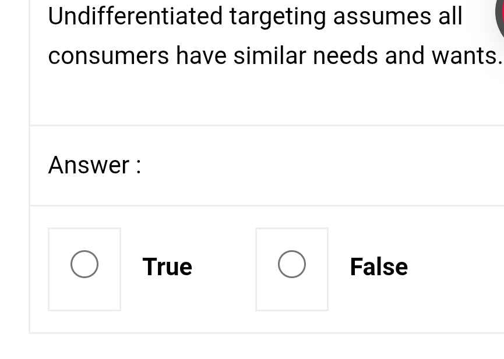Select the False radio button
Screen dimensions: 504x359
(x=292, y=264)
